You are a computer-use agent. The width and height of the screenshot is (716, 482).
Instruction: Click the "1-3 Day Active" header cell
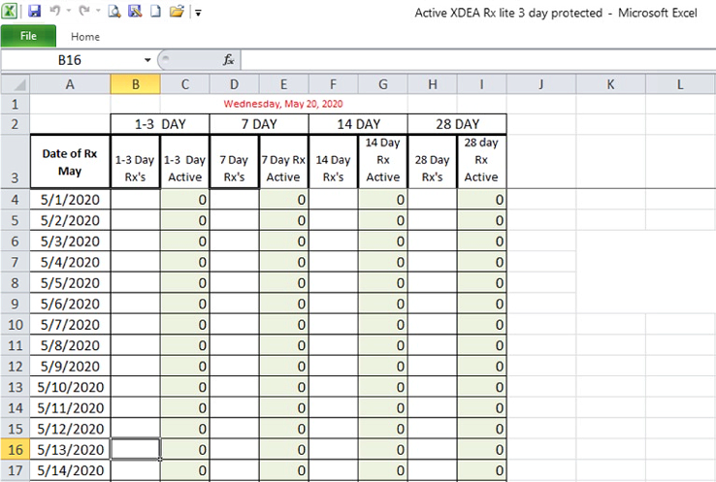(x=185, y=162)
